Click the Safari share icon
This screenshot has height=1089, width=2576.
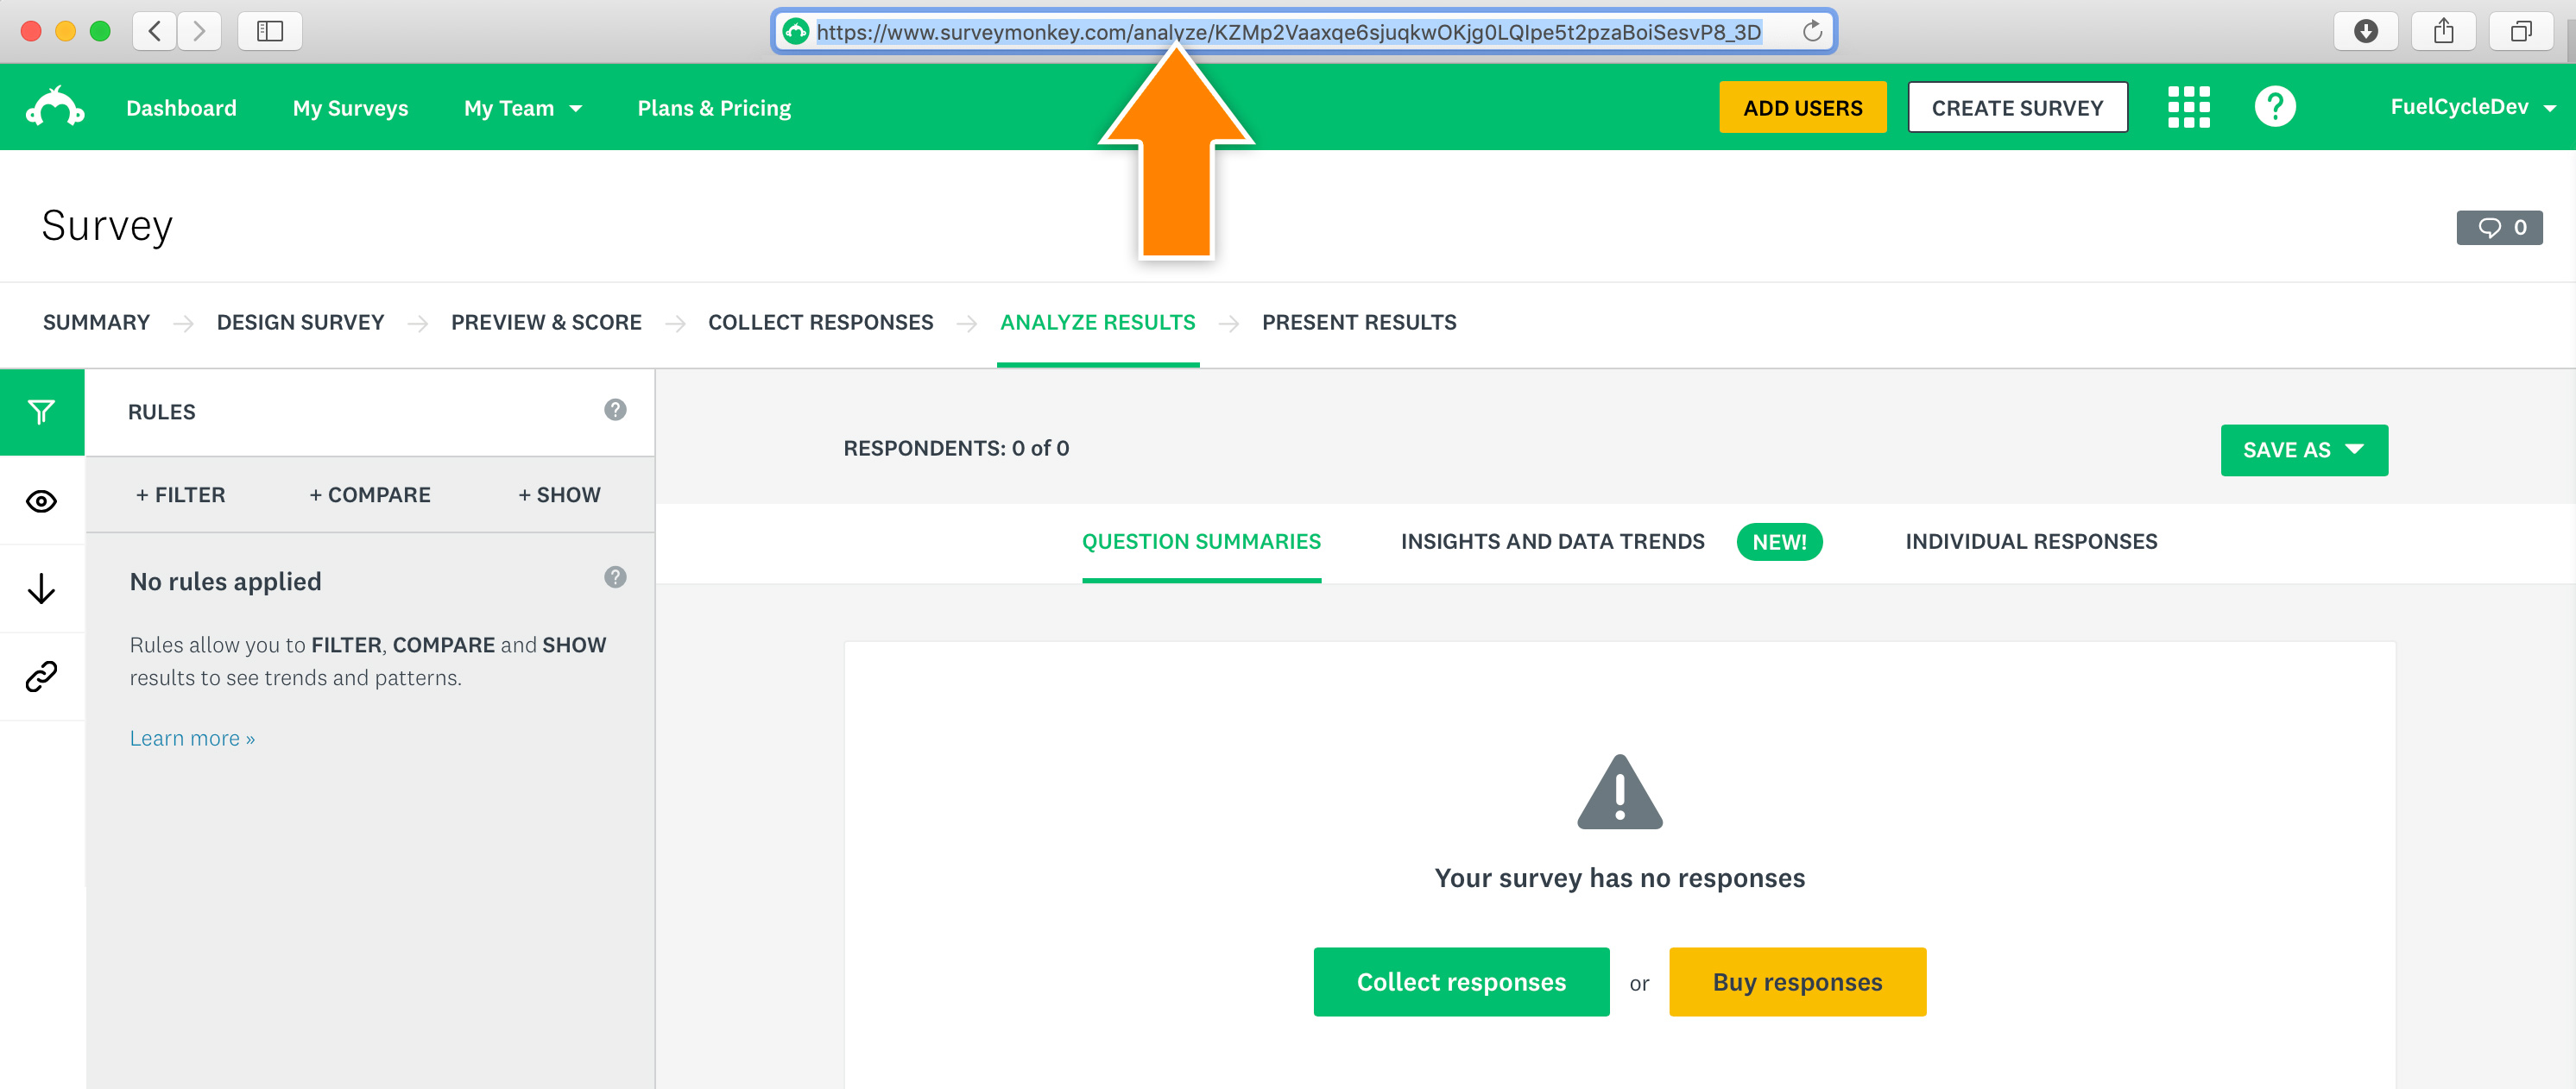tap(2443, 31)
